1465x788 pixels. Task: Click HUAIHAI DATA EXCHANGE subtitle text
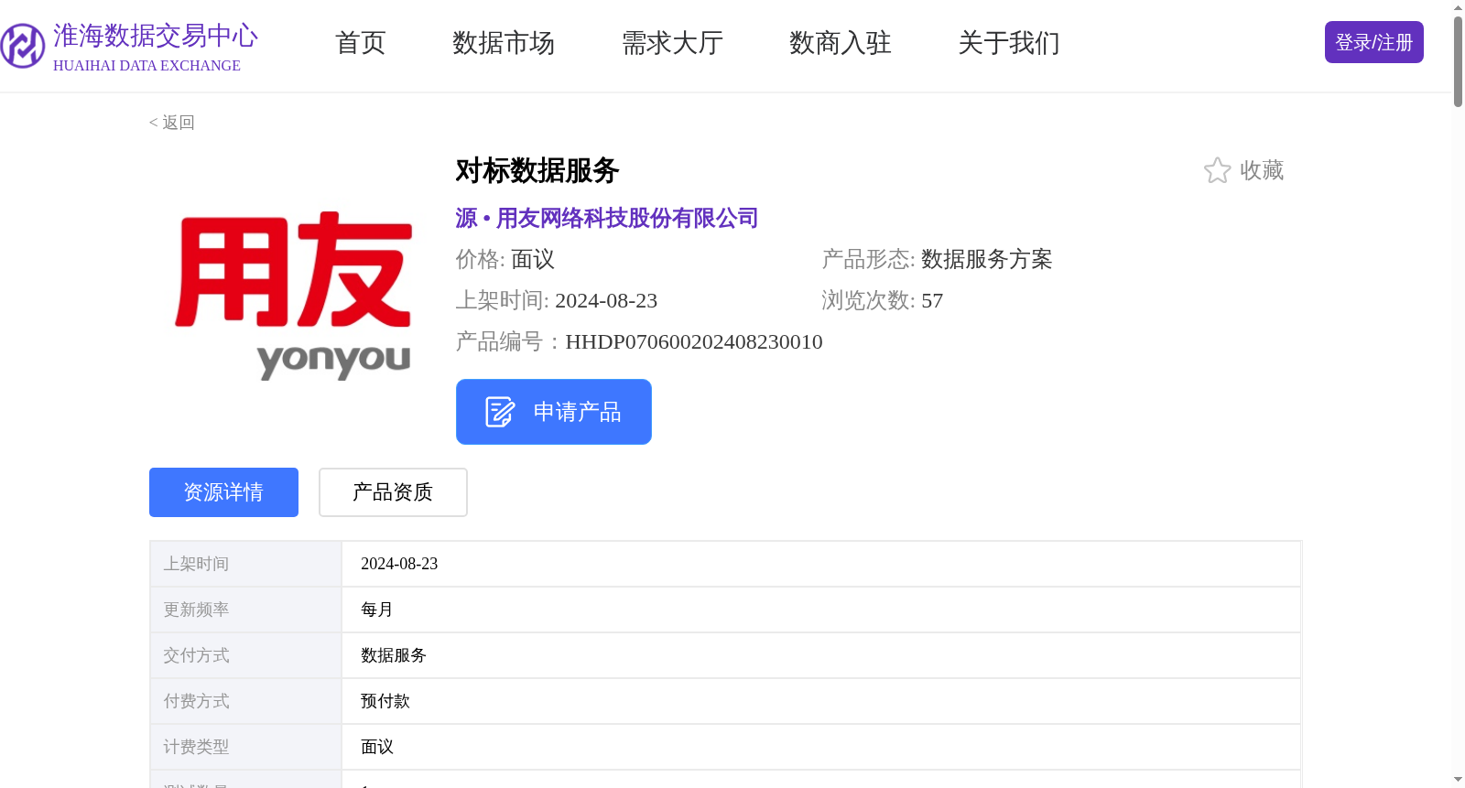[146, 66]
